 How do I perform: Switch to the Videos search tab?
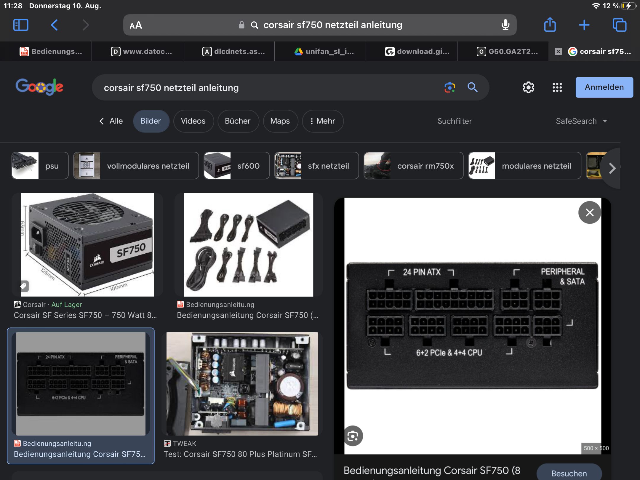pyautogui.click(x=193, y=121)
